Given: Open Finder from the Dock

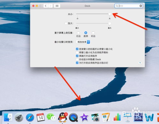Looking at the screenshot, I should click(8, 117).
